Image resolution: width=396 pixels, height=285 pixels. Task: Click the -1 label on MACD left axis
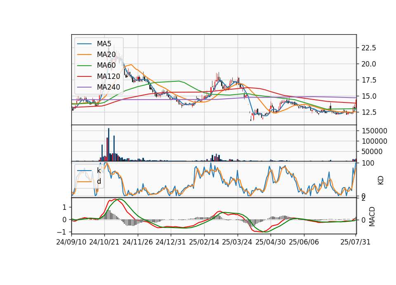61,232
